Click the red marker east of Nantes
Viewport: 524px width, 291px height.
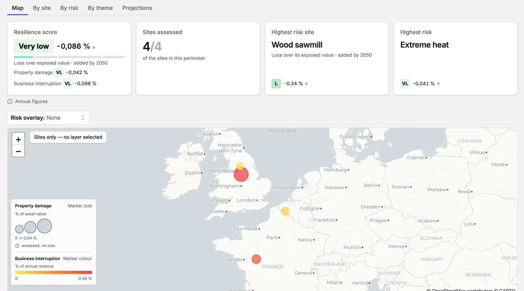(x=256, y=259)
